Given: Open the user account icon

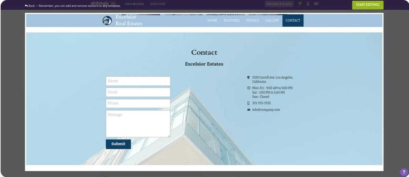Looking at the screenshot, I should pos(308,4).
